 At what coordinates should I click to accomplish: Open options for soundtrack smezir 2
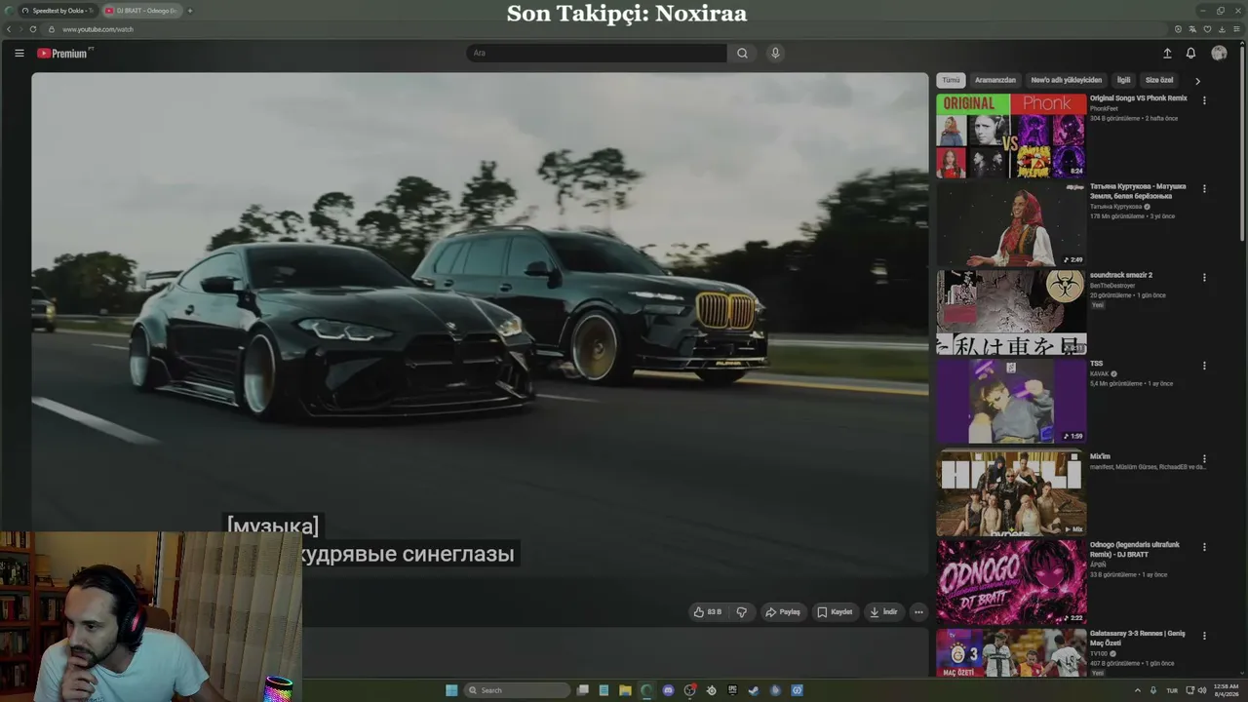tap(1204, 278)
